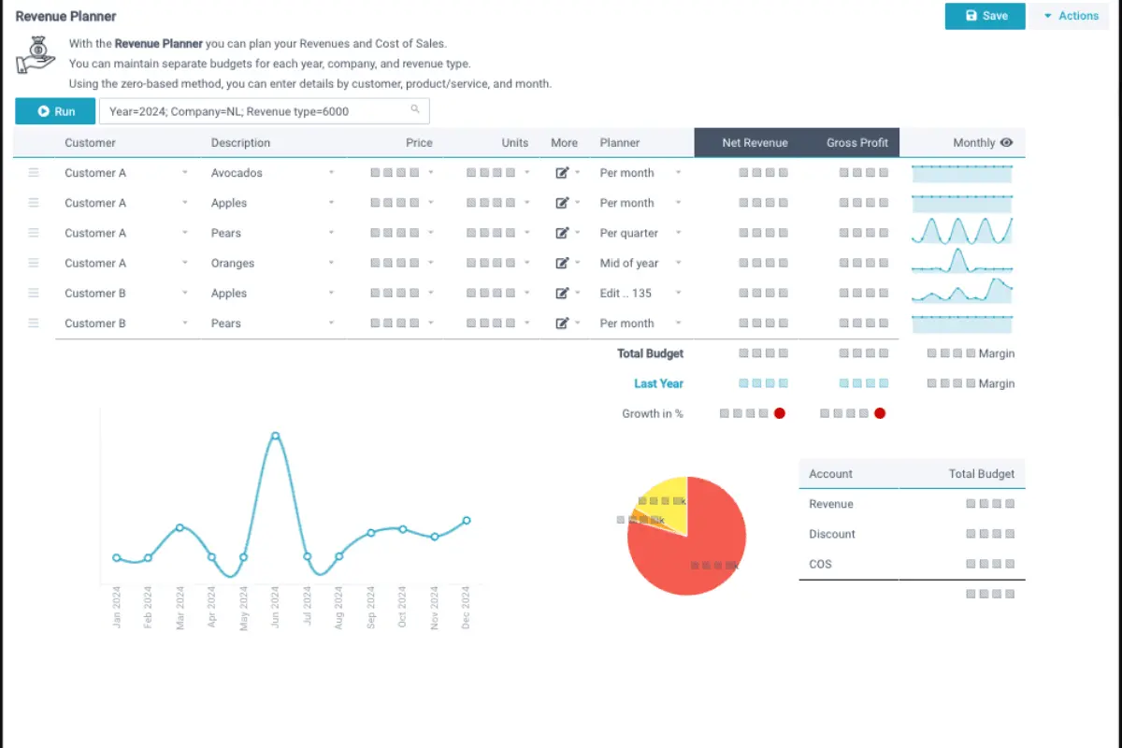Run the planner with the Run button
The height and width of the screenshot is (748, 1122).
click(x=55, y=111)
